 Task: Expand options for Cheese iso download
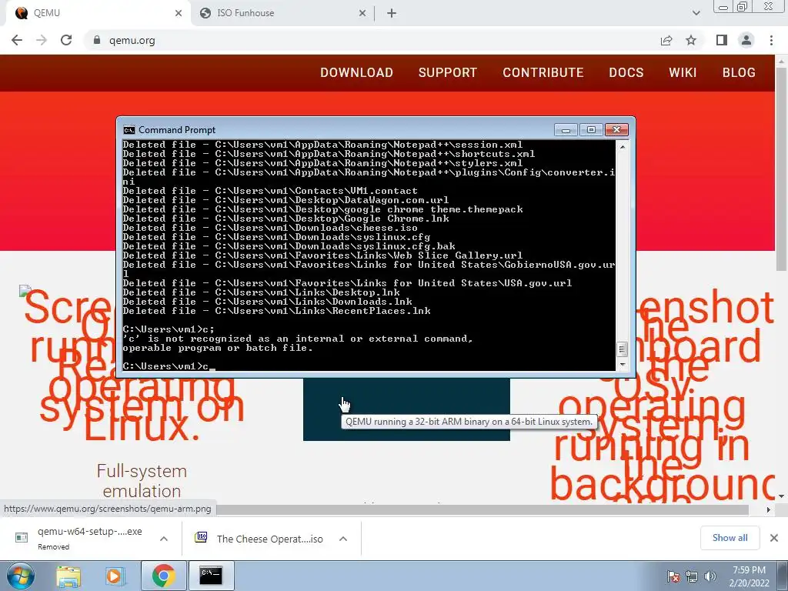[x=343, y=539]
